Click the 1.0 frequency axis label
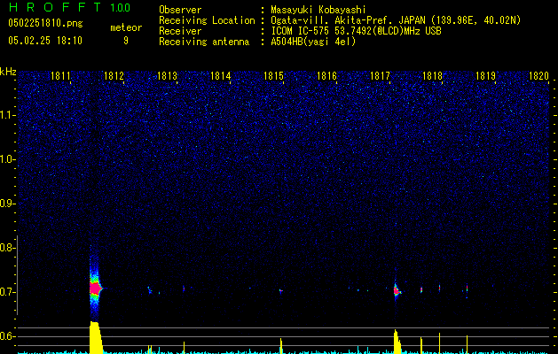 pyautogui.click(x=8, y=159)
